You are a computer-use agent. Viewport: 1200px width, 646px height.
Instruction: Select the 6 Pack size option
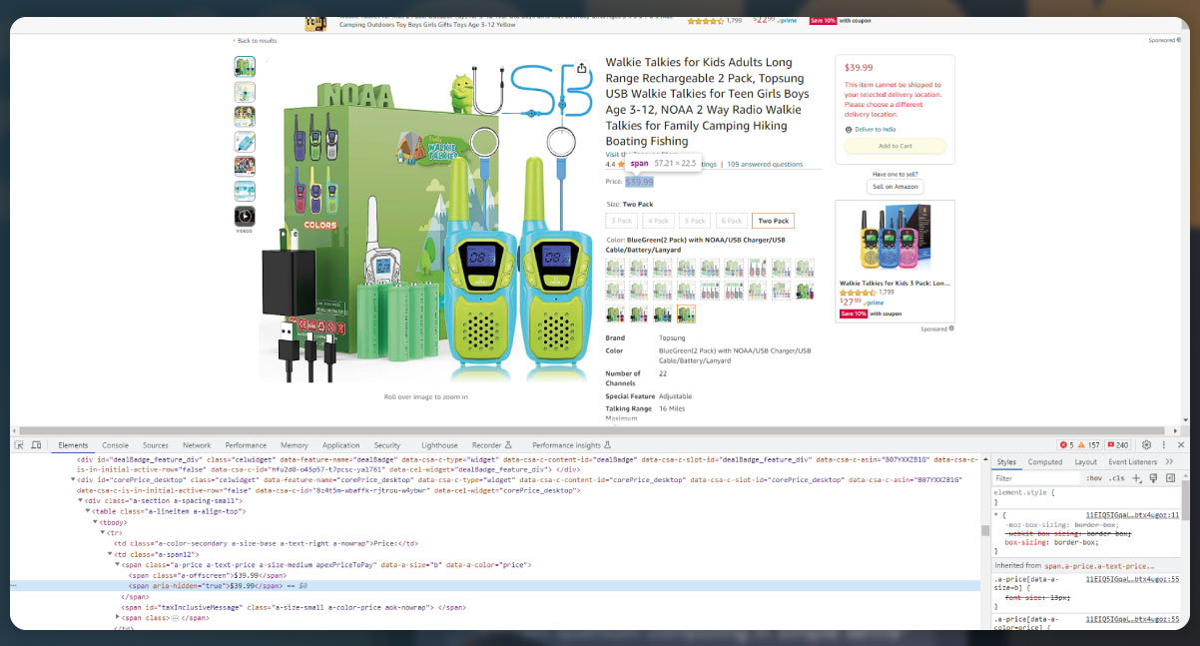(x=732, y=221)
